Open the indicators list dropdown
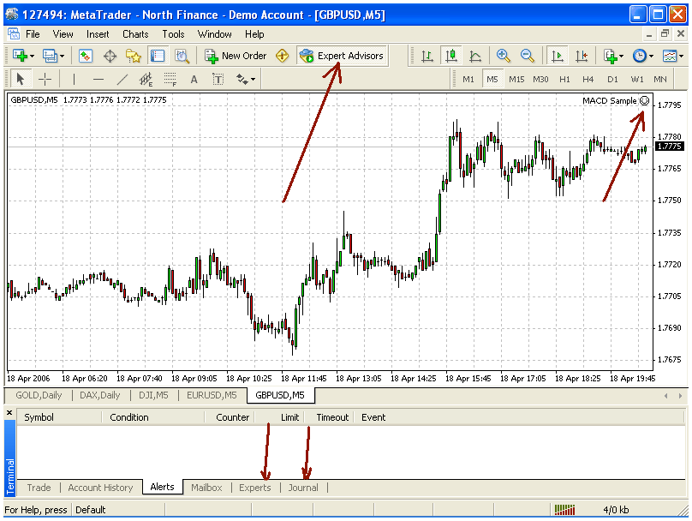The width and height of the screenshot is (692, 521). tap(622, 56)
